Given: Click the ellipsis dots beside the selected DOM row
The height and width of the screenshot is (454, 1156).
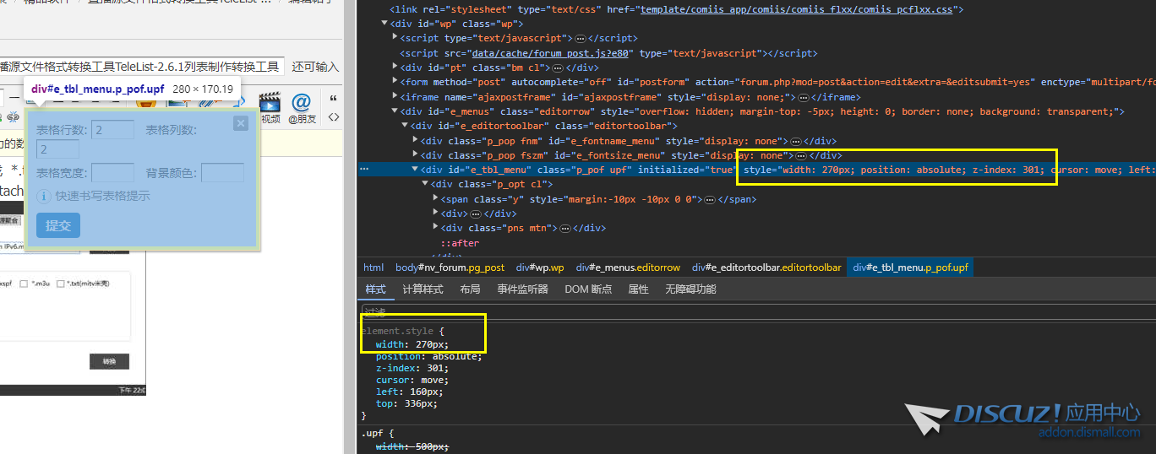Looking at the screenshot, I should (x=364, y=170).
